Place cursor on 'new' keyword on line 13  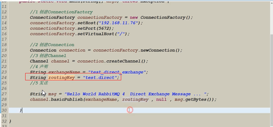(x=134, y=17)
